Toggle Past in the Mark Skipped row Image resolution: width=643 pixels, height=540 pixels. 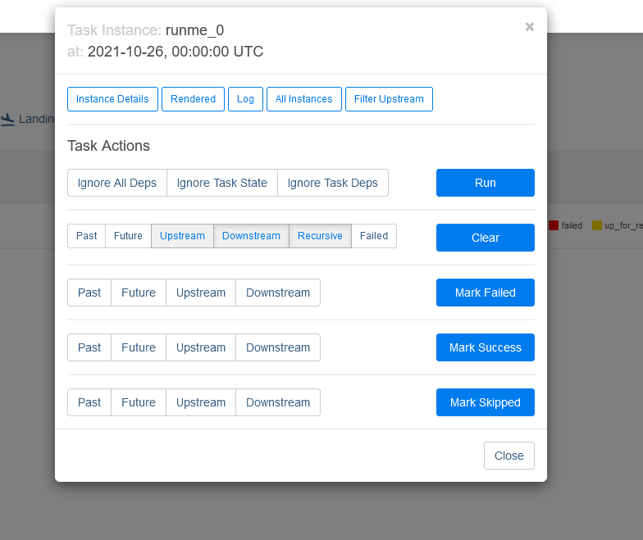(x=89, y=402)
